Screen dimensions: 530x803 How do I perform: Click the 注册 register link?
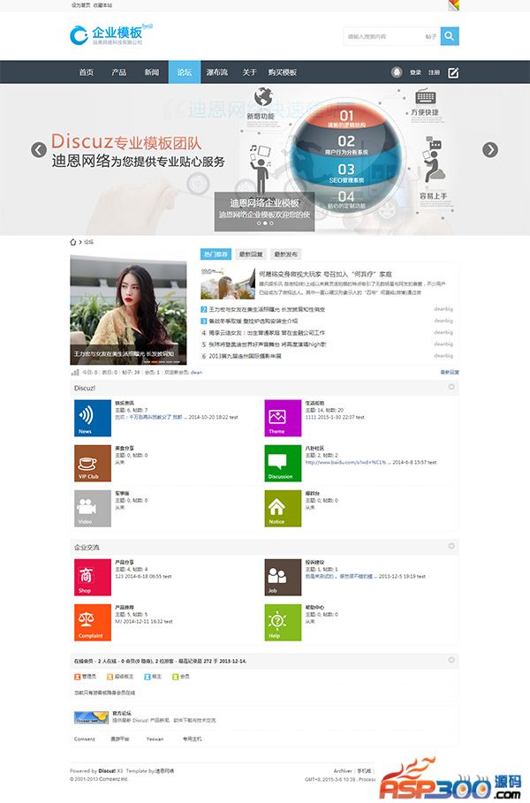point(435,72)
